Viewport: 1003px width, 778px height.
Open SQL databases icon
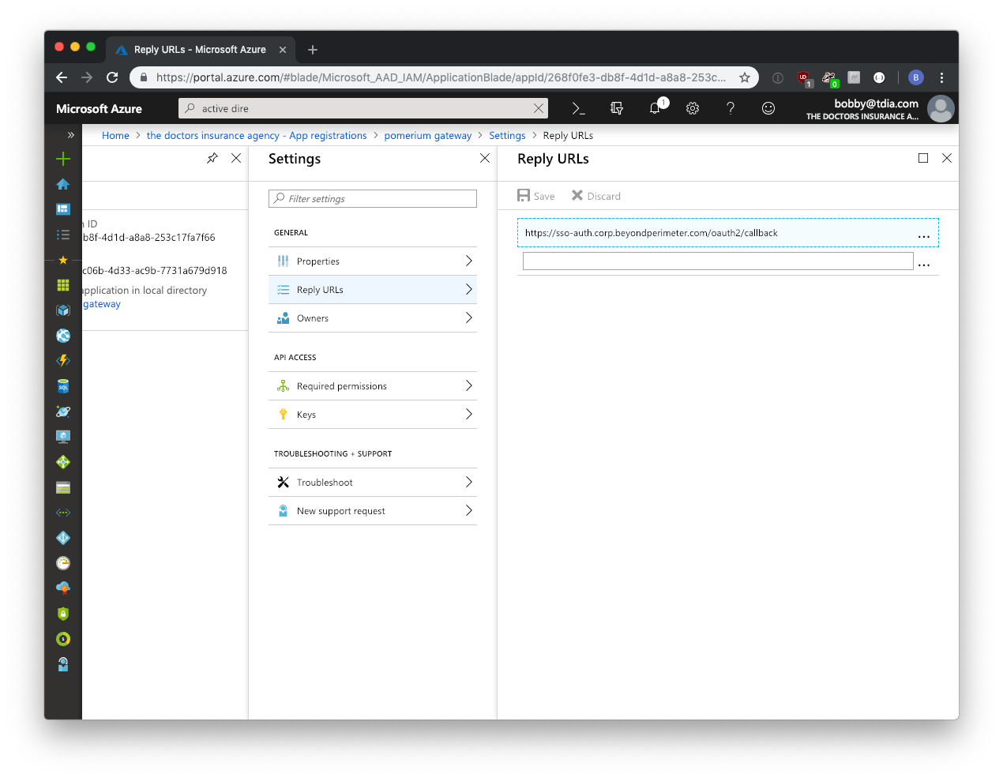63,386
